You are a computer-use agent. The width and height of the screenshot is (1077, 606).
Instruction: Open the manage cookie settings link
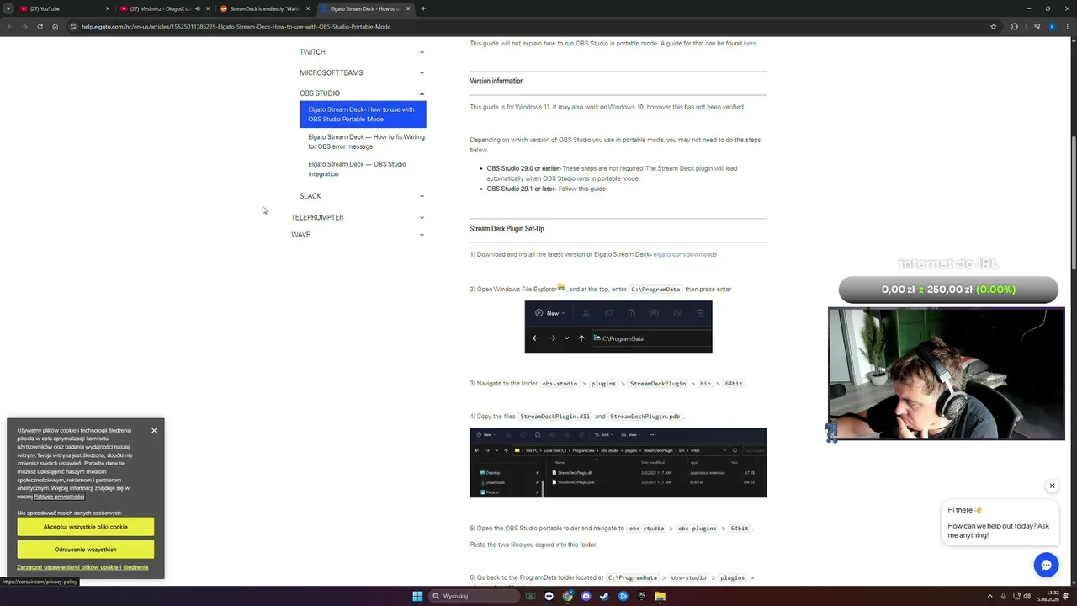(82, 567)
